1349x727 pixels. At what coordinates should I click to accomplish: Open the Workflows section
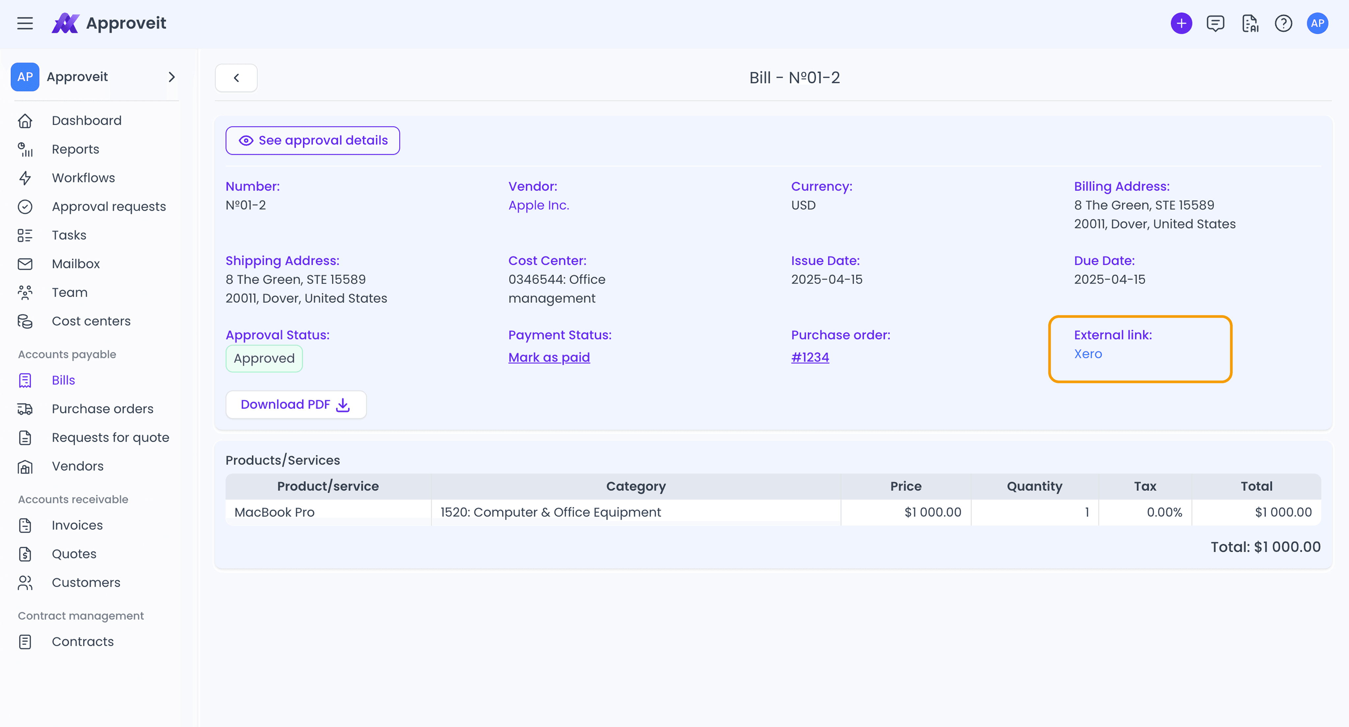coord(83,178)
